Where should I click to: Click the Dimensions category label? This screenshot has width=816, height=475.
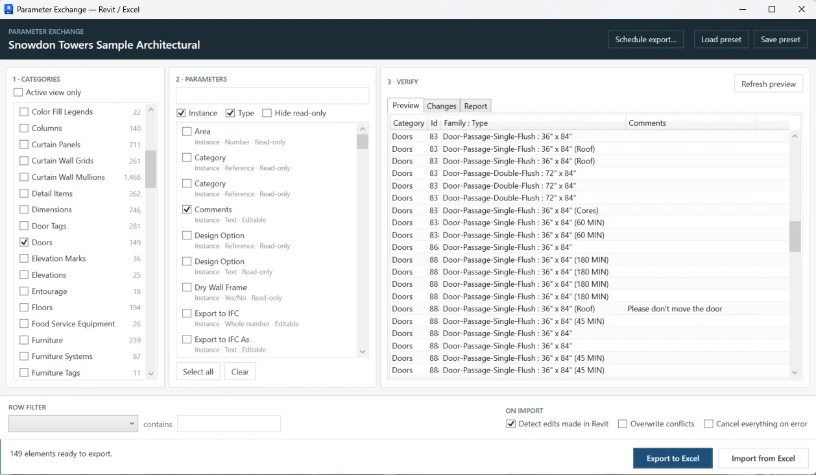tap(52, 210)
